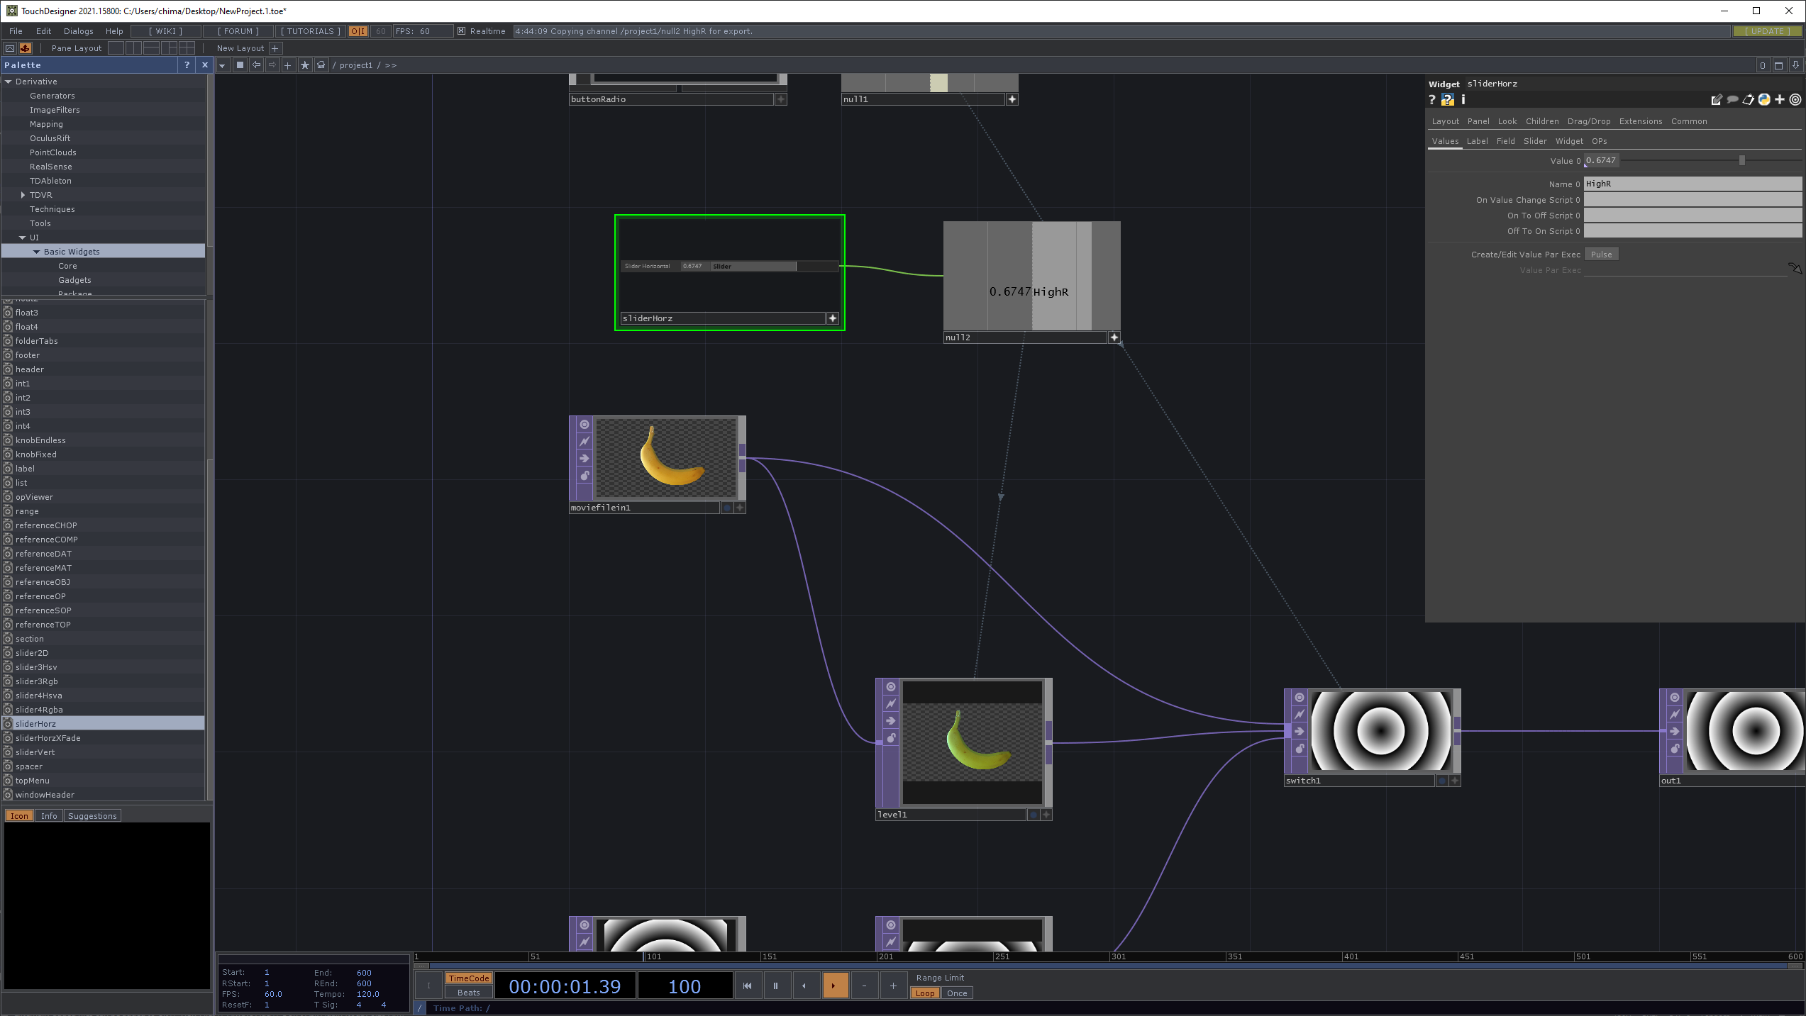Open the Python help icon in parameters
This screenshot has width=1806, height=1016.
(x=1447, y=100)
